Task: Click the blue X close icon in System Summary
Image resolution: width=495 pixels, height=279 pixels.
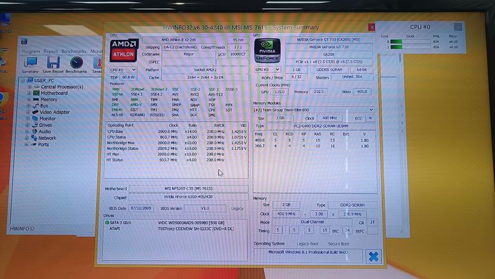Action: coord(373,256)
